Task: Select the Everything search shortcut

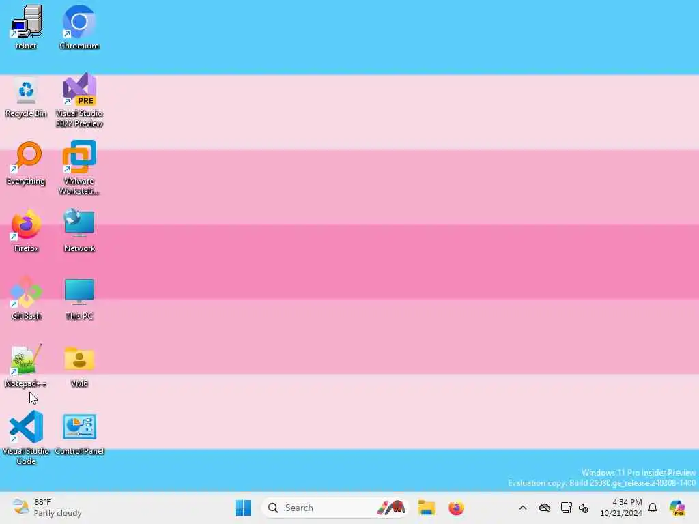Action: tap(26, 164)
